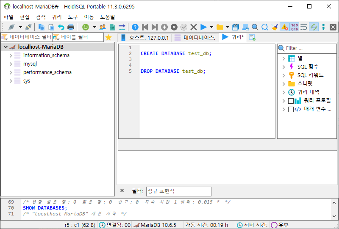Open the 파일 menu
The width and height of the screenshot is (339, 229).
[8, 17]
